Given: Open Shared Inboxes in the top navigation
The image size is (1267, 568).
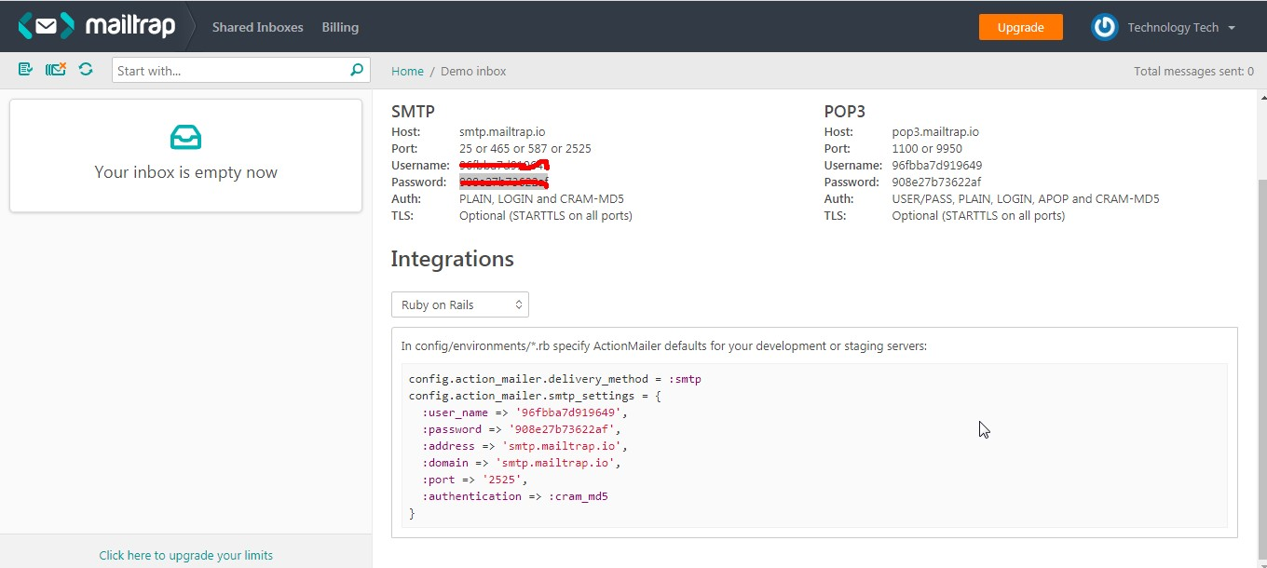Looking at the screenshot, I should [x=258, y=27].
